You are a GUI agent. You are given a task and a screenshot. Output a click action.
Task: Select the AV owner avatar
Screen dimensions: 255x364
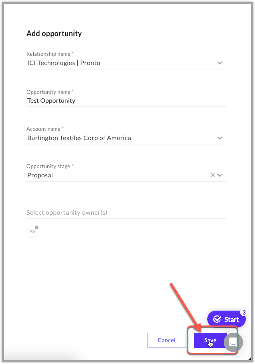(32, 232)
